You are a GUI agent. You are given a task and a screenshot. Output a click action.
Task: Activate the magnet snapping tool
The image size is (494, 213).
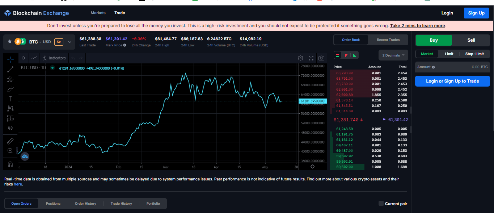coord(10,164)
